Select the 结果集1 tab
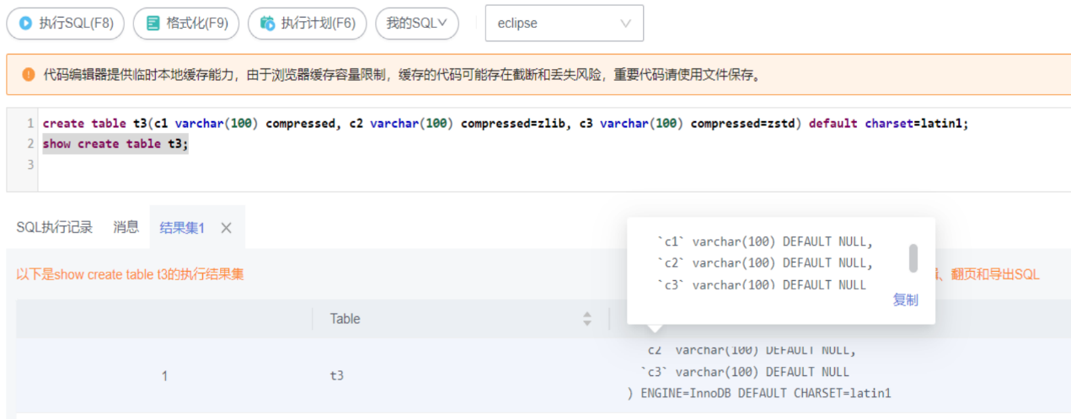Image resolution: width=1071 pixels, height=419 pixels. pyautogui.click(x=182, y=227)
